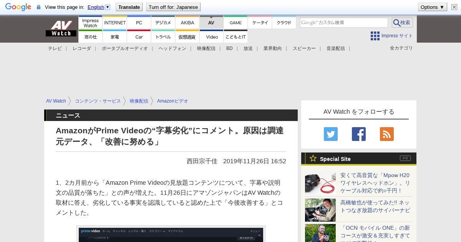Open the 業界動向 category
Image resolution: width=461 pixels, height=242 pixels.
click(273, 48)
